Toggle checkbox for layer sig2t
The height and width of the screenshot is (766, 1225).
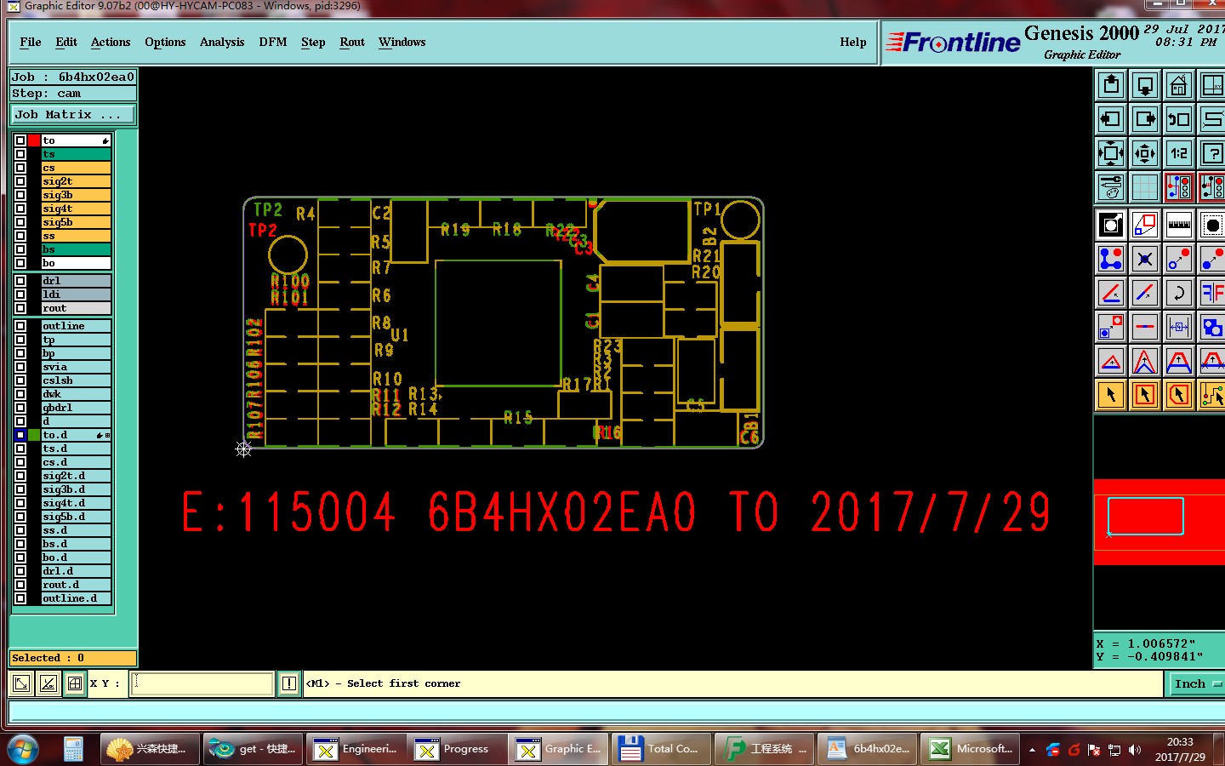20,181
